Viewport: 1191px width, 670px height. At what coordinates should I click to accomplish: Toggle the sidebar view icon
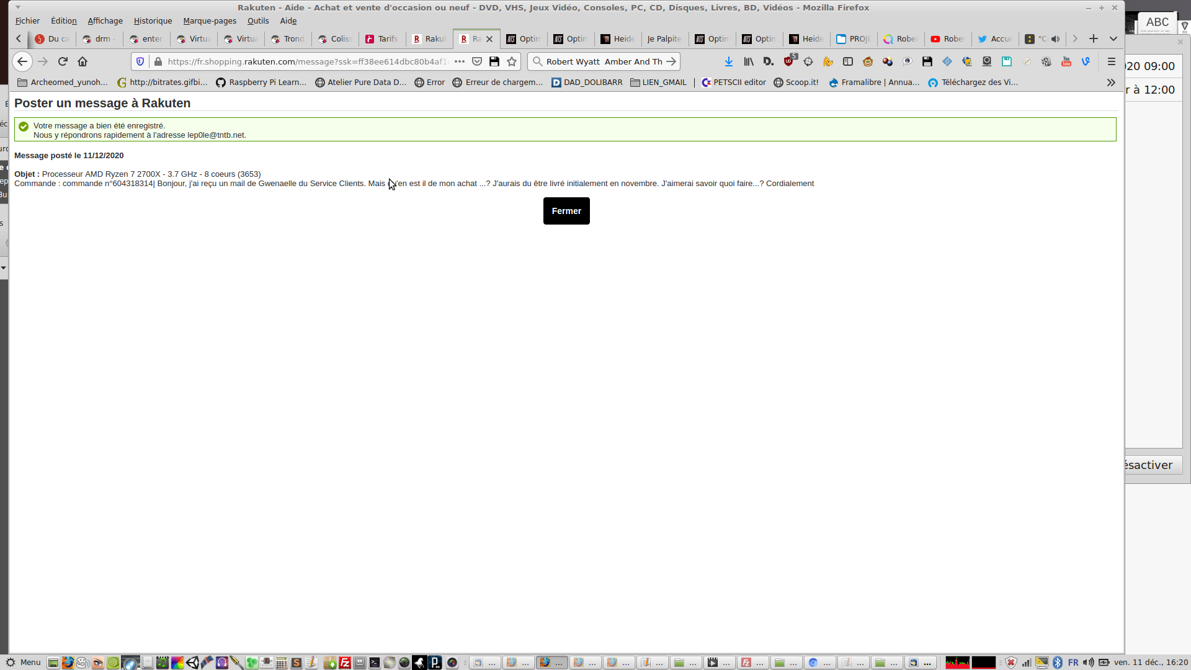coord(848,61)
